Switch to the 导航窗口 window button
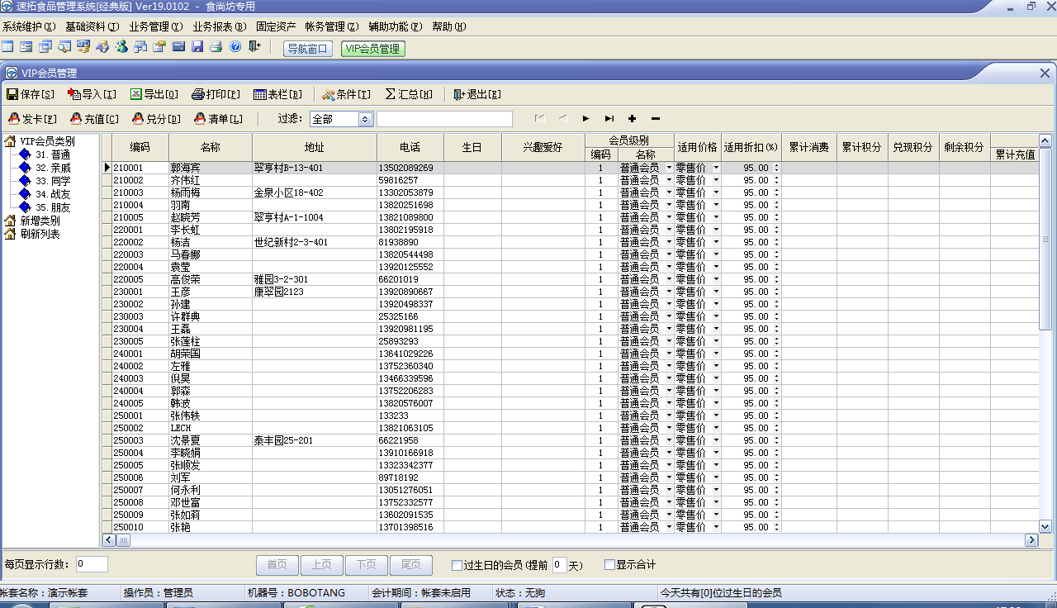Screen dimensions: 1057x608 [x=308, y=49]
